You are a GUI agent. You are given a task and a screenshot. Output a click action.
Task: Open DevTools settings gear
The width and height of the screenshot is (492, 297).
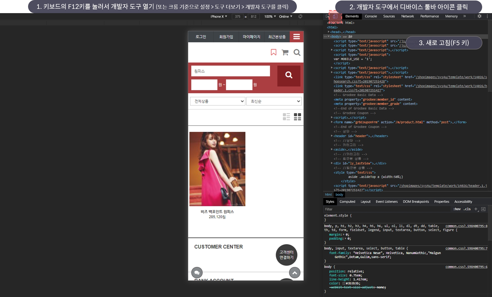479,16
